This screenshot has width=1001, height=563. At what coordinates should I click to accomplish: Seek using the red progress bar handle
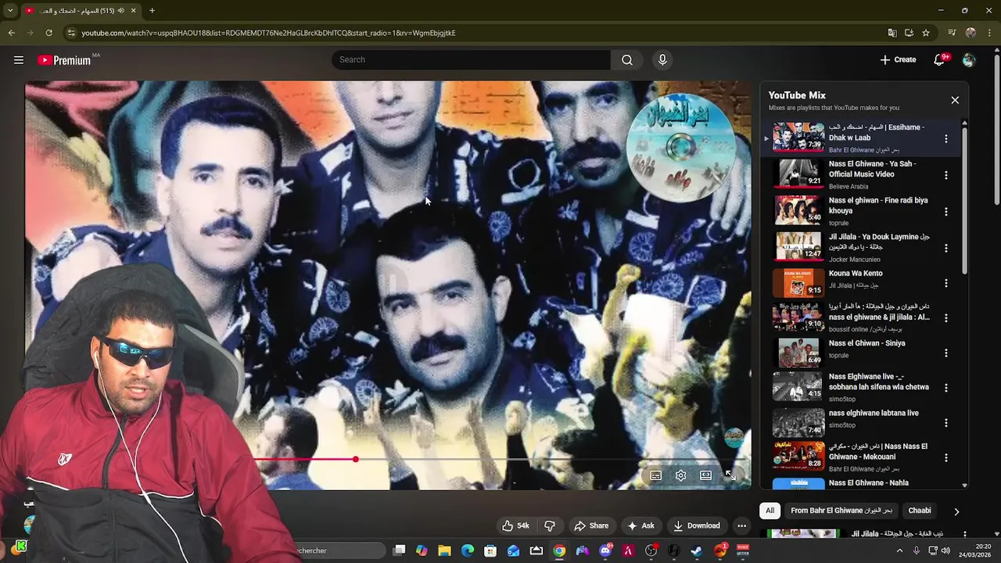point(356,459)
